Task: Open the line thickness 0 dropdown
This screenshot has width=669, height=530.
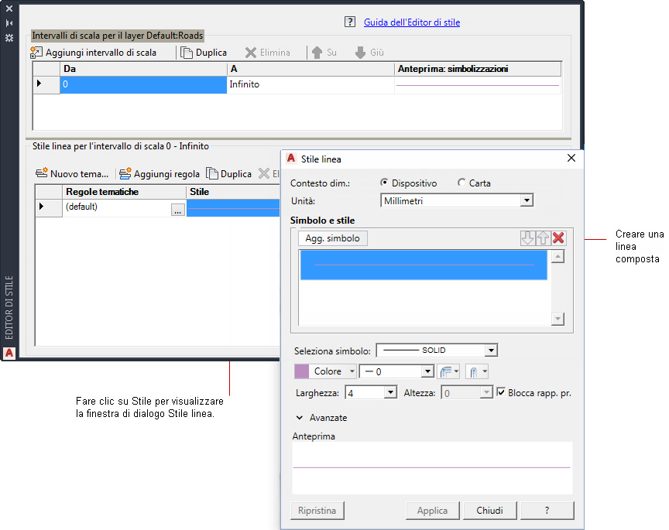Action: (427, 371)
